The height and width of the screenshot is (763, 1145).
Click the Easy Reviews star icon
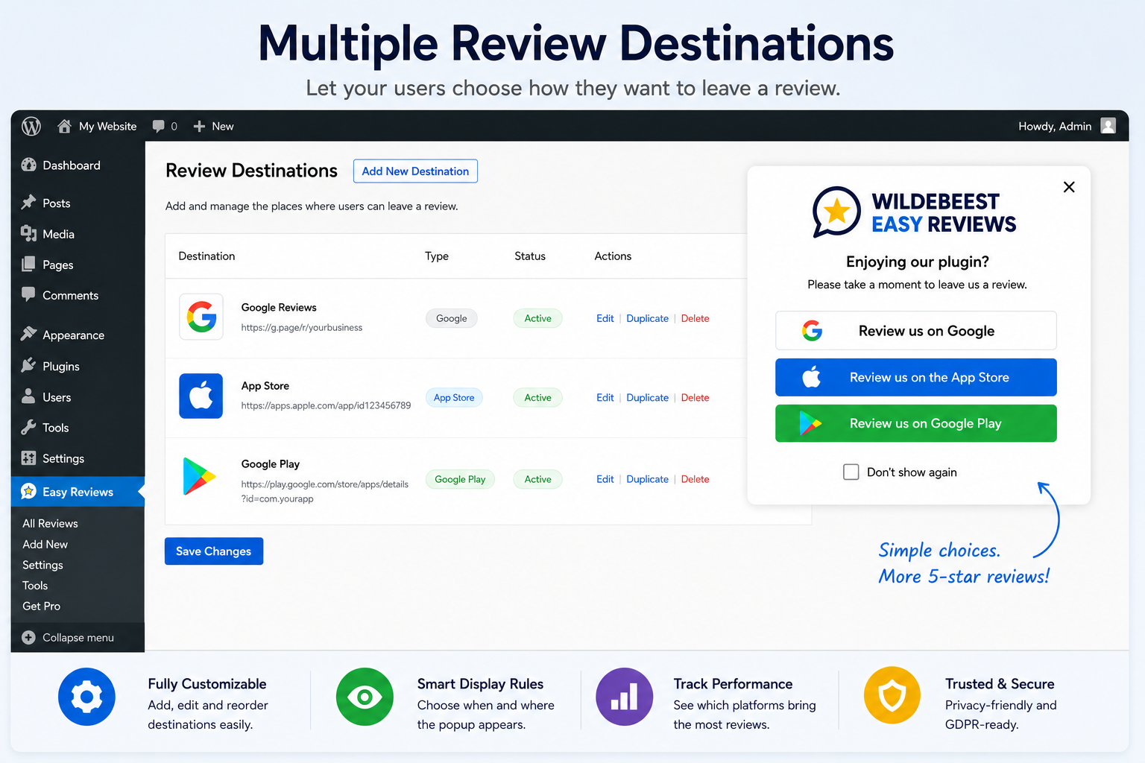29,491
